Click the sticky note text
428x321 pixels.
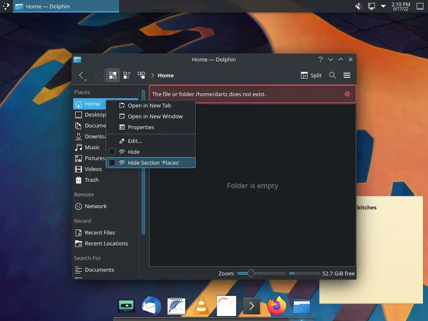click(x=367, y=207)
